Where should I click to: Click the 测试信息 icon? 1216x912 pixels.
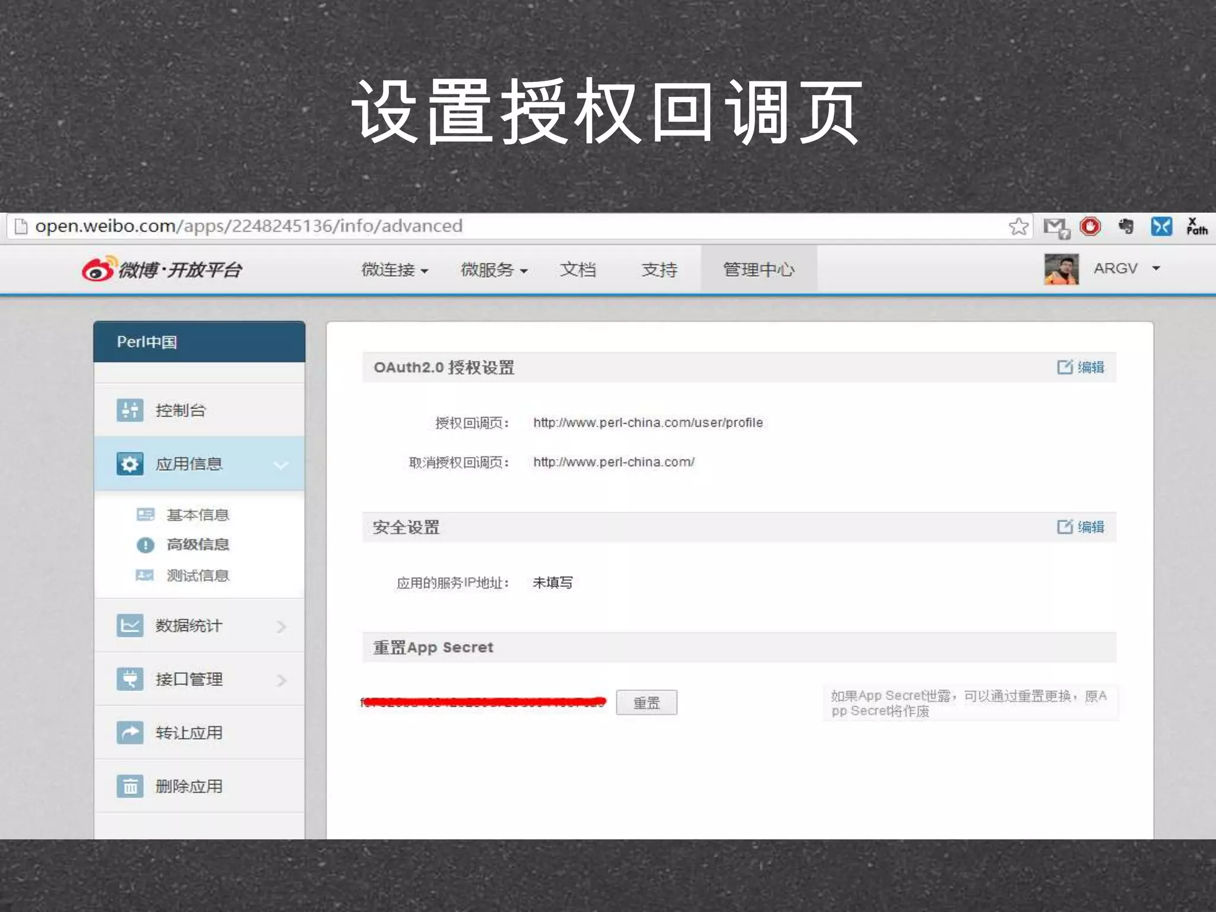(145, 575)
